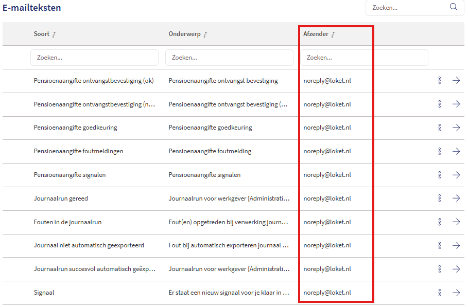Open more options for Pensioenaangifte goedkeuring row
Viewport: 468px width, 307px height.
[x=440, y=128]
